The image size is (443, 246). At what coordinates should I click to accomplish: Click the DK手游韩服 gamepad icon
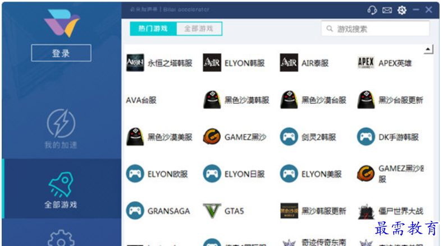(x=366, y=137)
